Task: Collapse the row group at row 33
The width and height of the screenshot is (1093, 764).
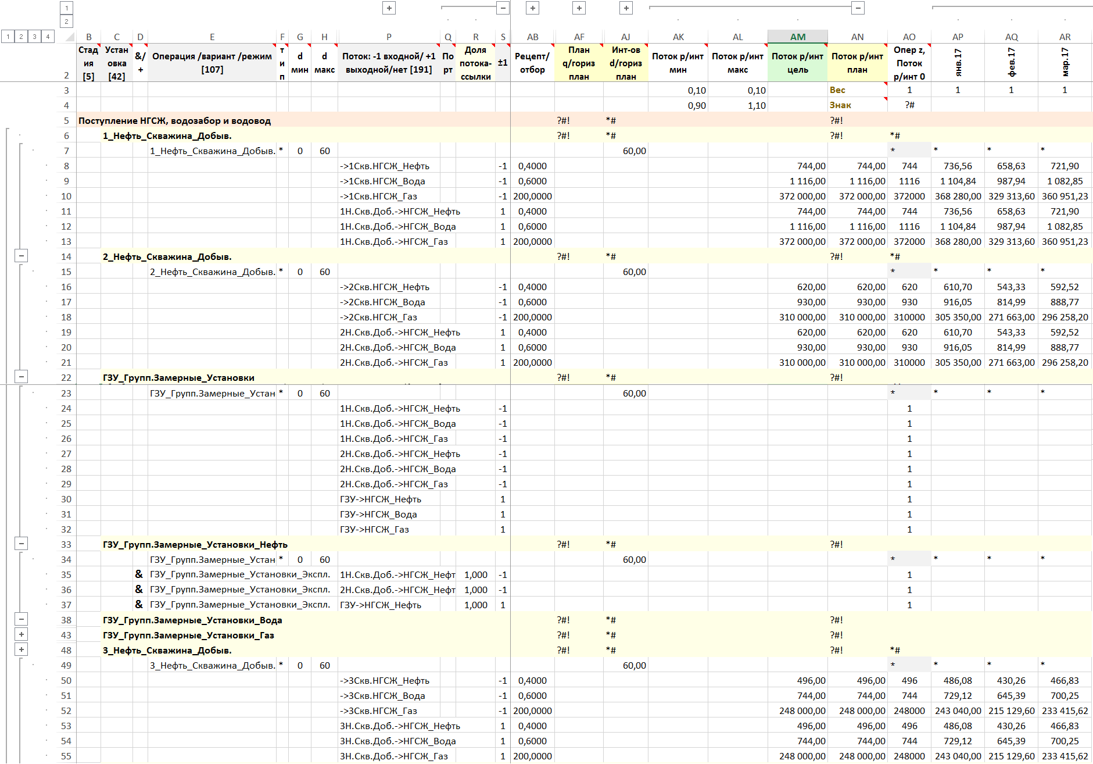Action: point(21,544)
